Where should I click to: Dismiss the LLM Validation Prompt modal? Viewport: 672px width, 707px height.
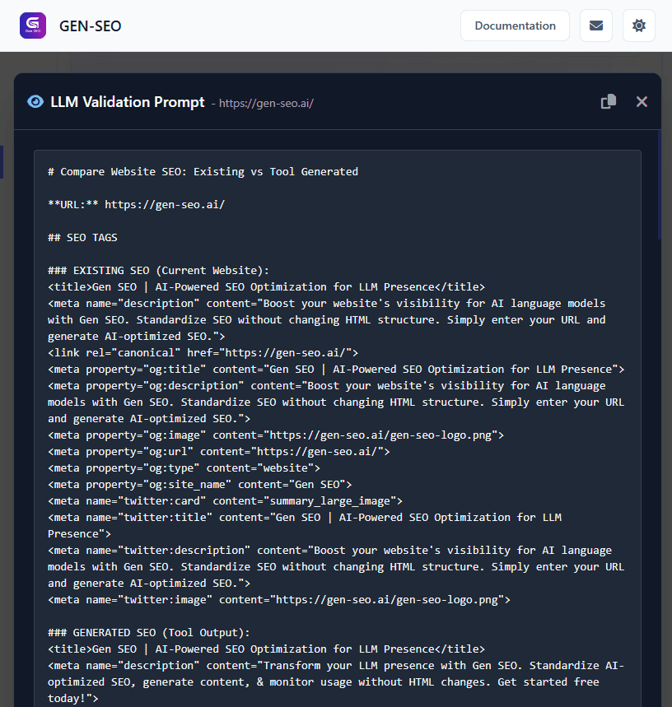[x=642, y=101]
